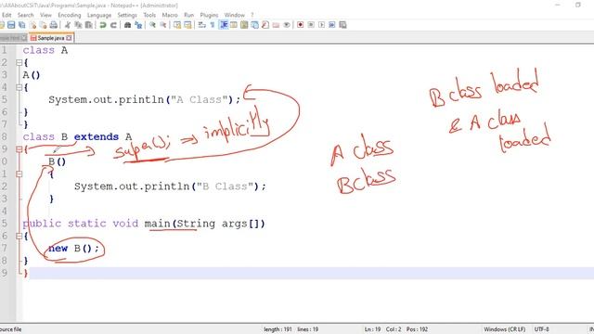Image resolution: width=594 pixels, height=334 pixels.
Task: Click the 'length : 191' status entry
Action: pos(278,329)
